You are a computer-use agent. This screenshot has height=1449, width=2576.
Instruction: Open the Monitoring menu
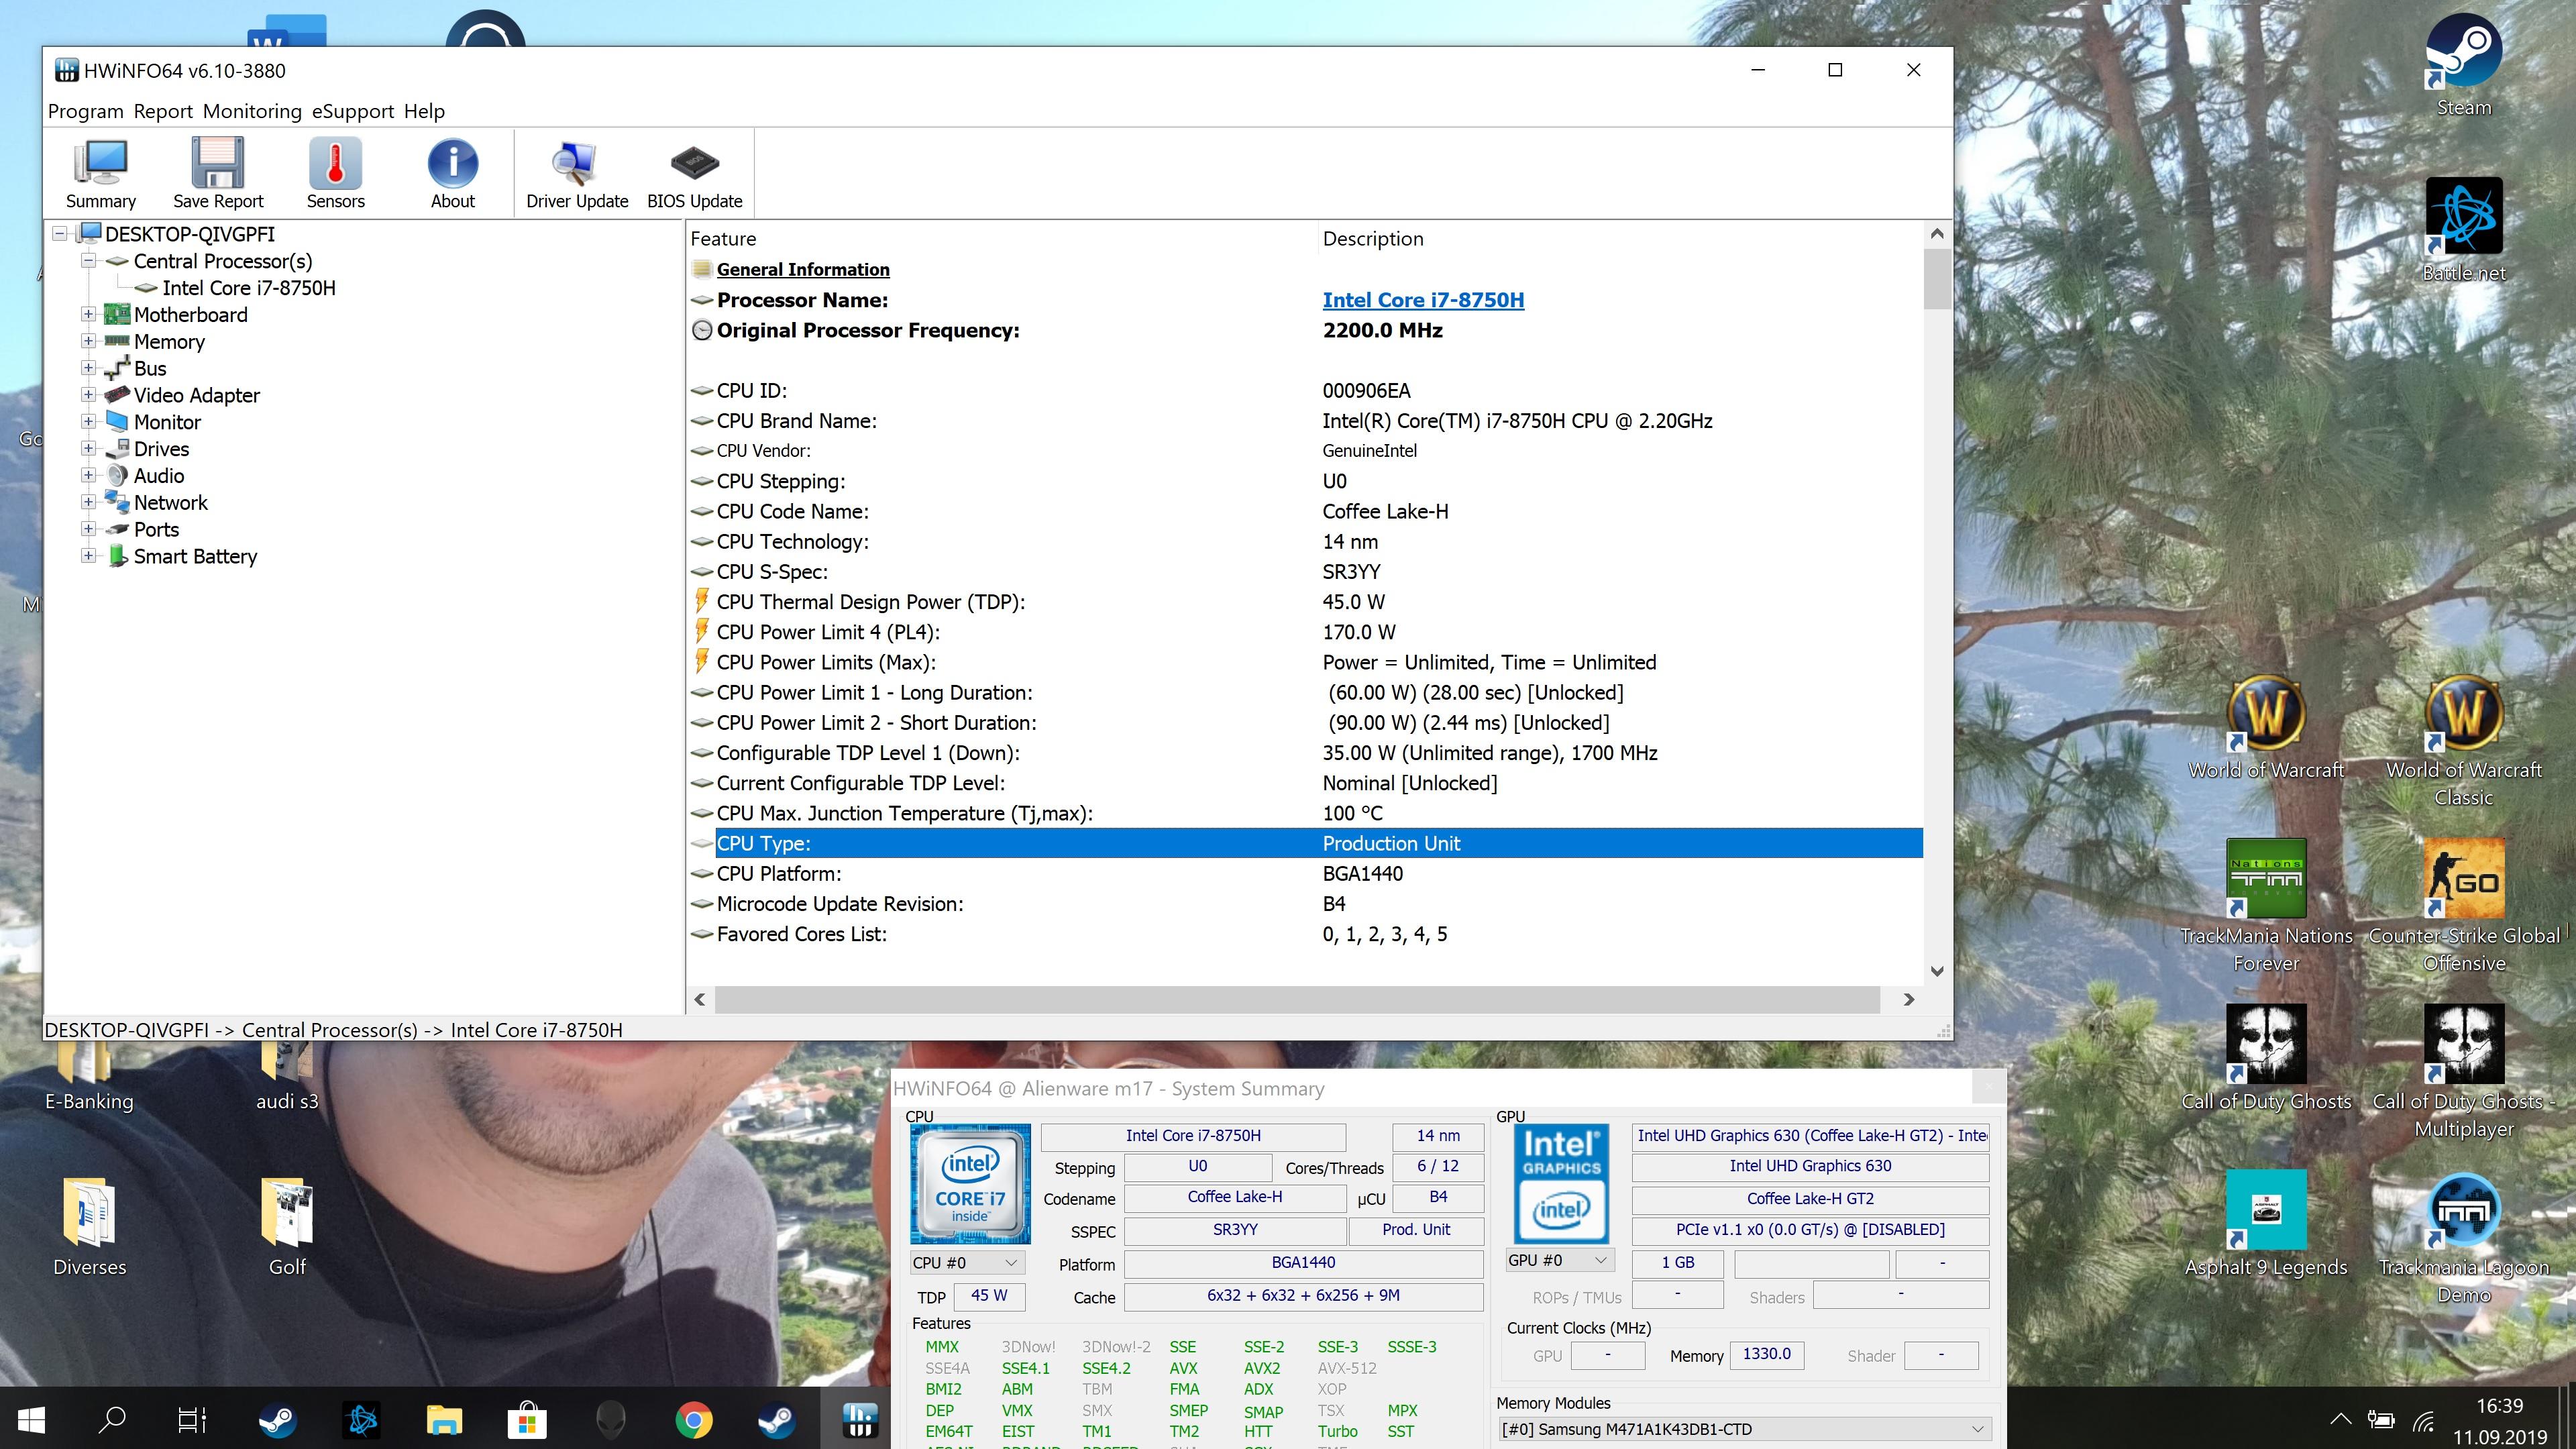click(252, 111)
